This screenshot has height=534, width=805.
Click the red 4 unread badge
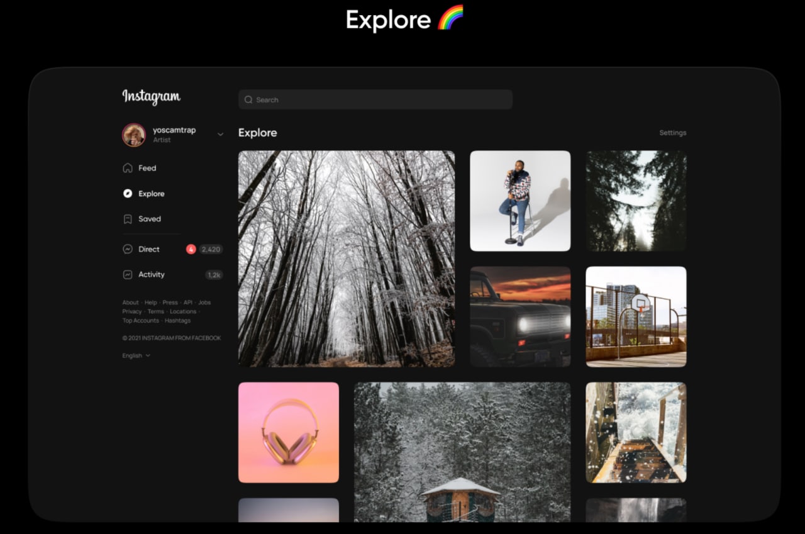point(191,249)
